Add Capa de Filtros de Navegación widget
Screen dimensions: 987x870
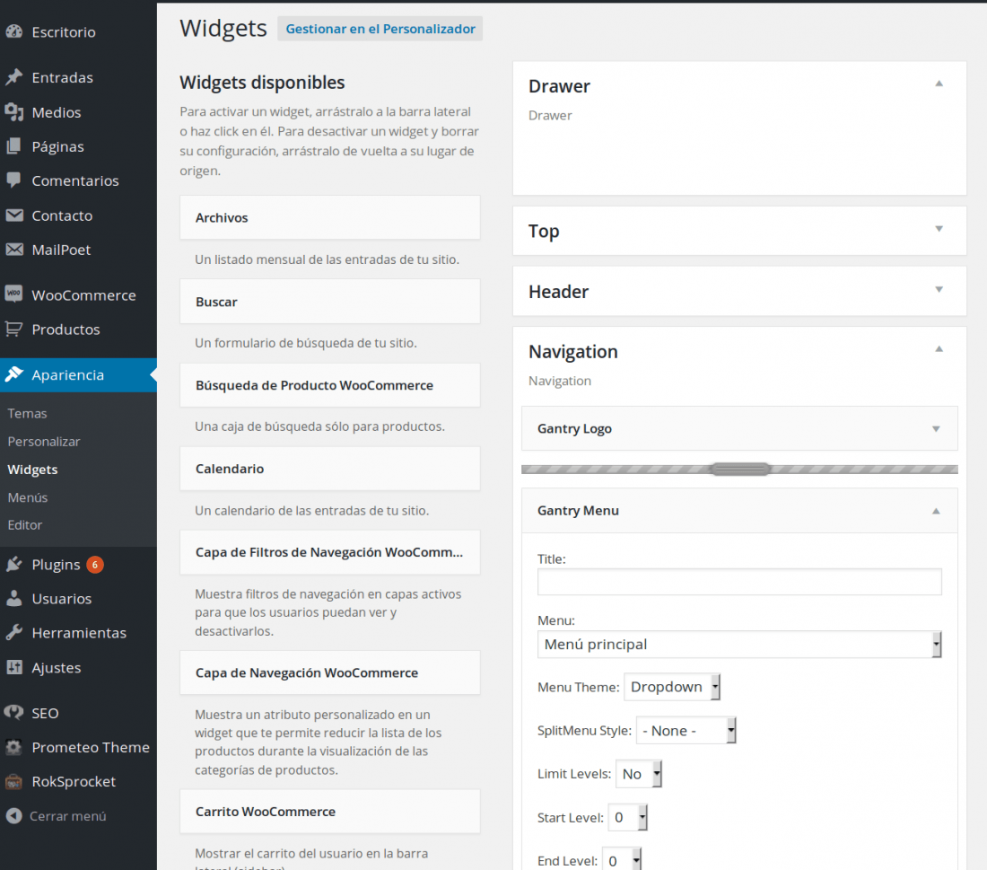click(330, 552)
